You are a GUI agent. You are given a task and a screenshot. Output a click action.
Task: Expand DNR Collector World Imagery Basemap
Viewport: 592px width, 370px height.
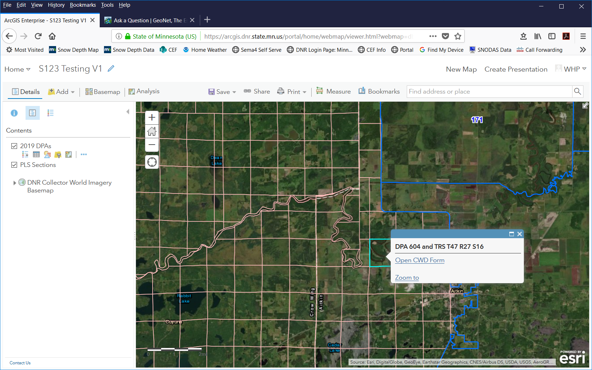pos(15,183)
